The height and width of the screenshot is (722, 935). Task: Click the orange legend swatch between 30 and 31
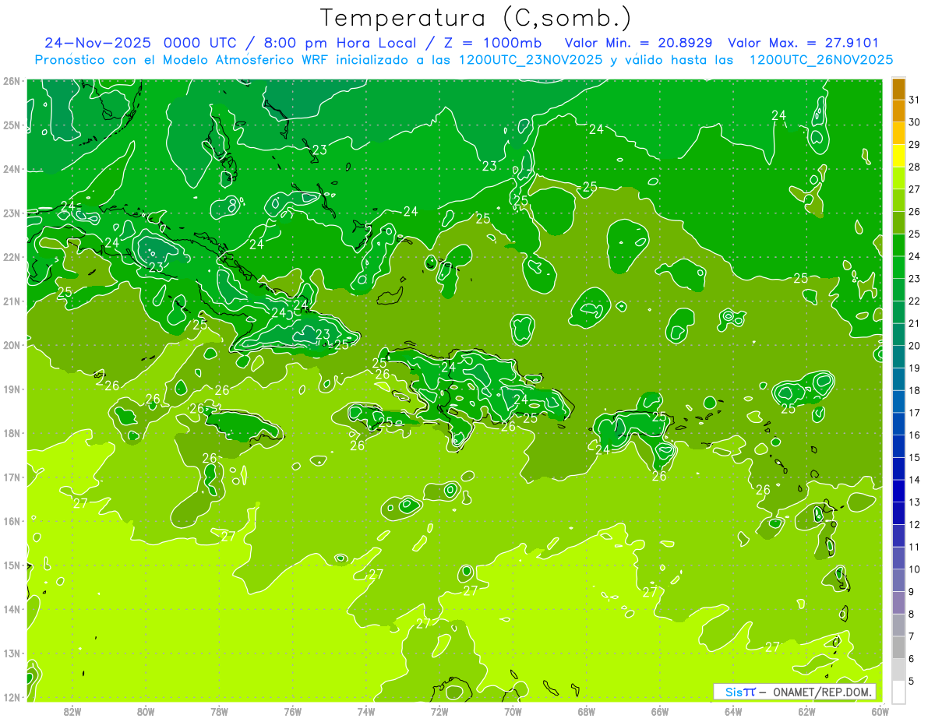click(899, 111)
